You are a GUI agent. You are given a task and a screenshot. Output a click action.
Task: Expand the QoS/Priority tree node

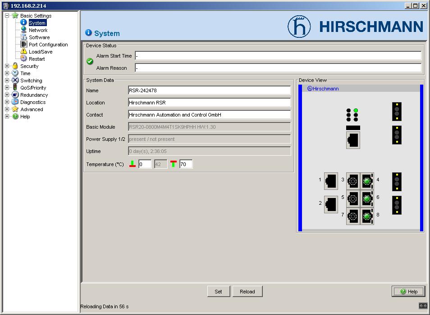coord(7,88)
